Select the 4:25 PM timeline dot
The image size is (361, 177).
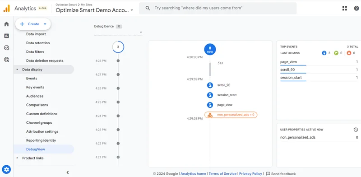(x=118, y=102)
